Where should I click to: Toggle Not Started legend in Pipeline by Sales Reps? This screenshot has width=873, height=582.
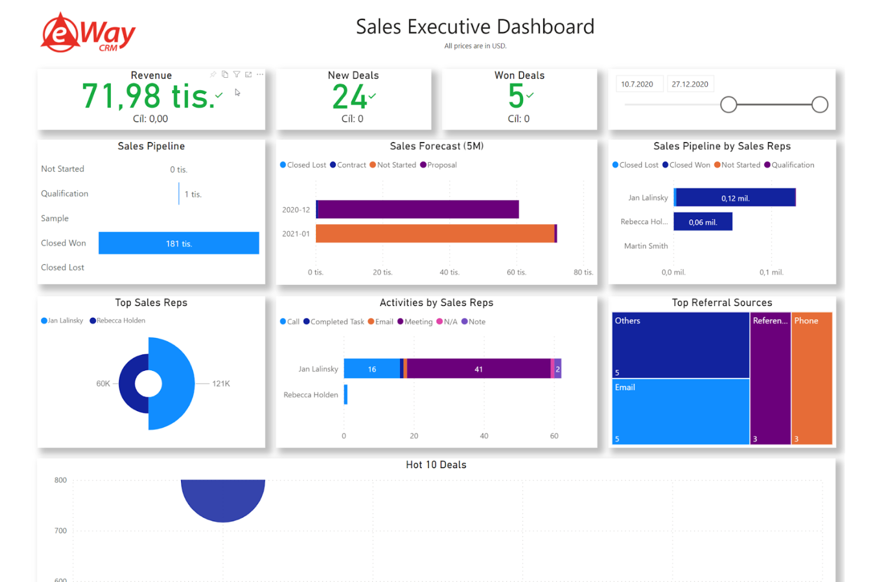[x=737, y=165]
